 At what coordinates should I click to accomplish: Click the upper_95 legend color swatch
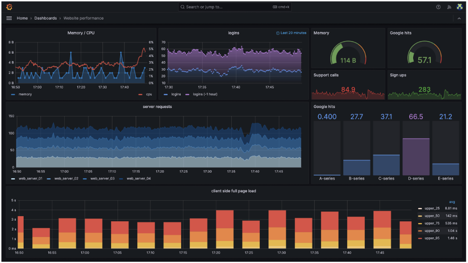tap(420, 238)
